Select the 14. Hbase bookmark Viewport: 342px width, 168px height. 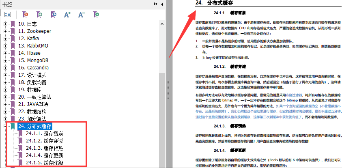[30, 53]
